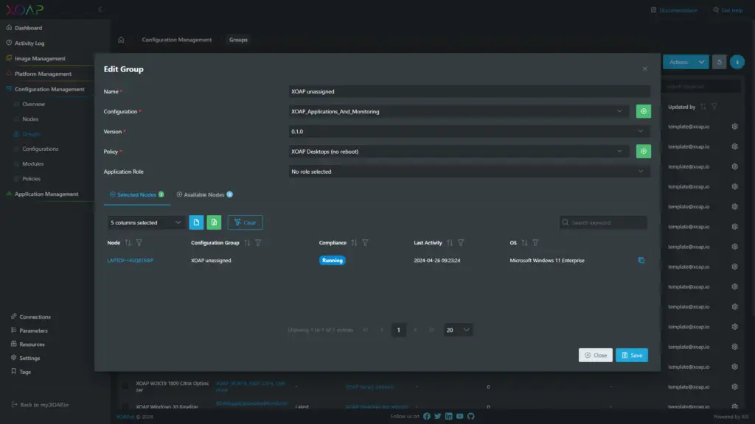Select Nodes in the sidebar

29,119
